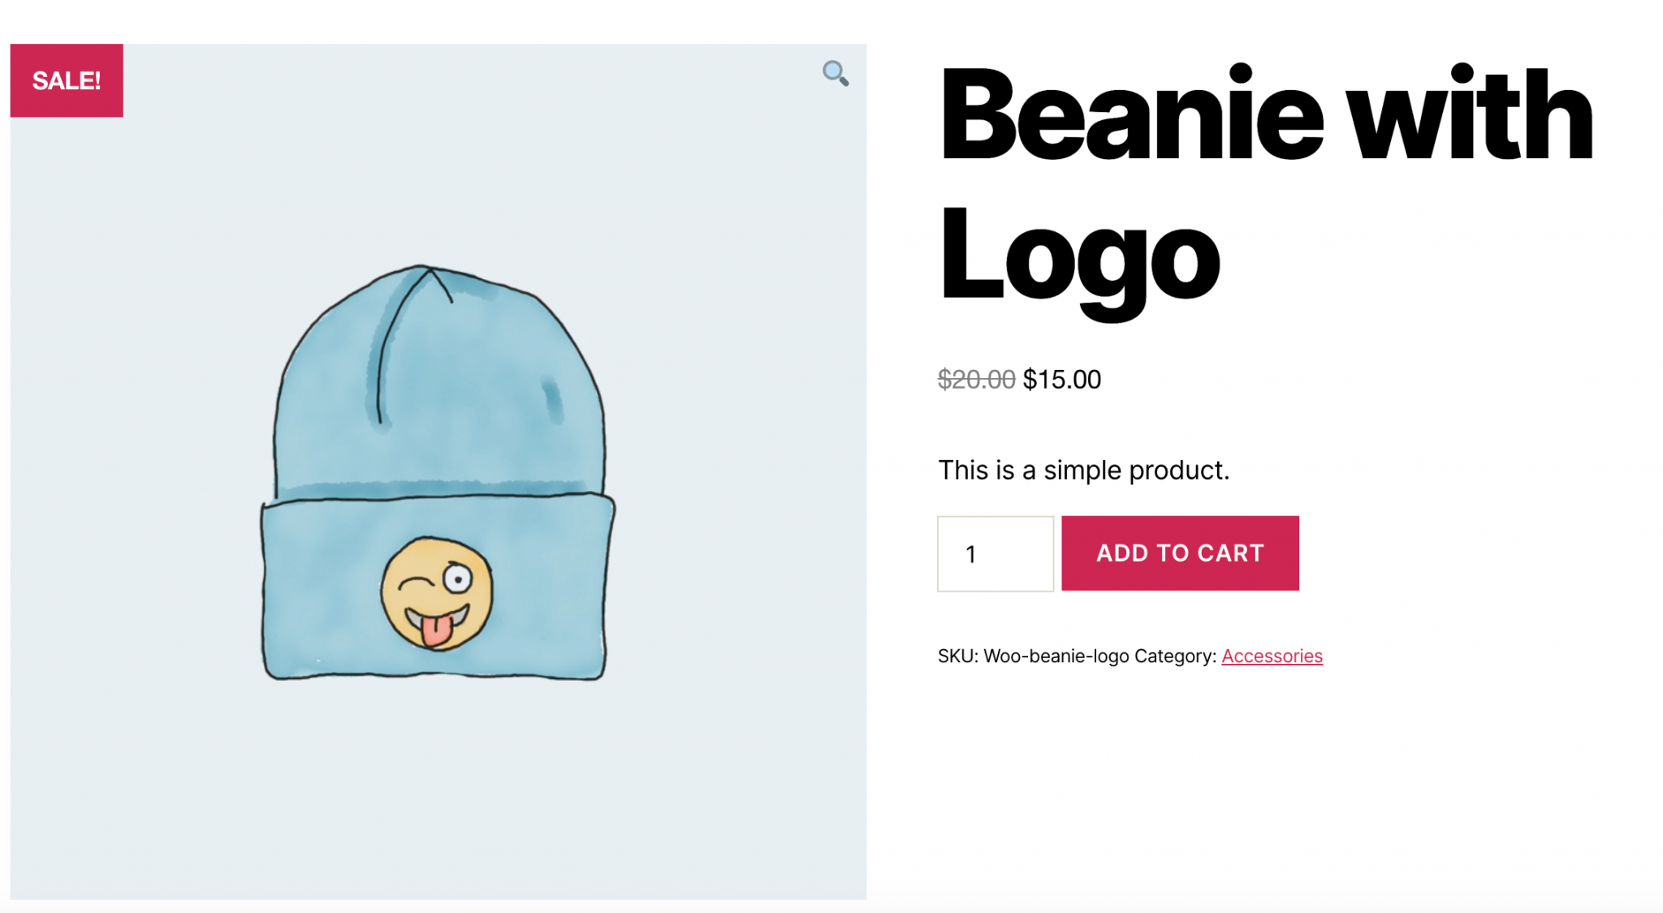Click the Woo-beanie-logo SKU value
Screen dimensions: 1663x913
coord(1056,656)
